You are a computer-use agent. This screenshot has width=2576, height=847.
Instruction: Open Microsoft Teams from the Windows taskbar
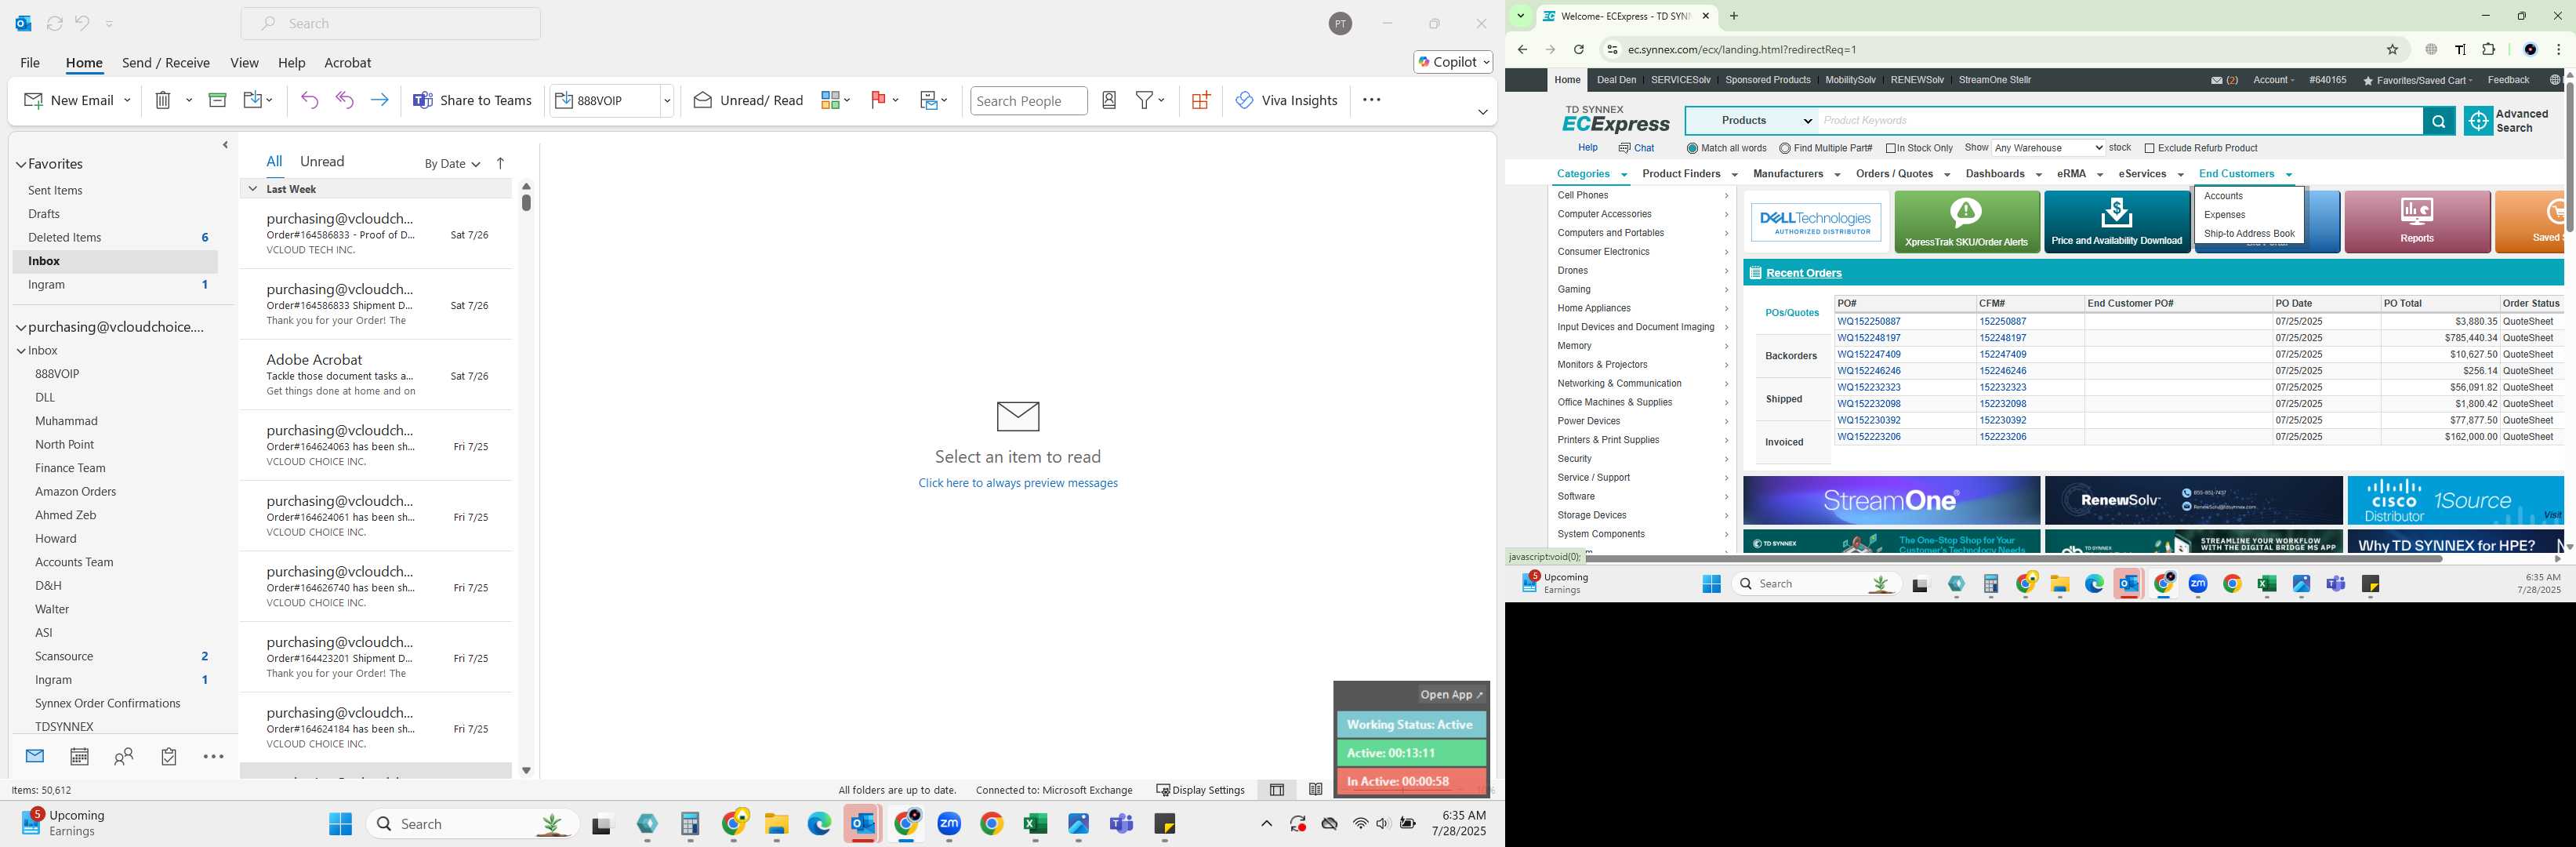click(x=1121, y=825)
